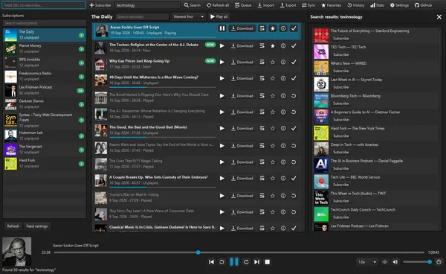The width and height of the screenshot is (446, 274).
Task: Select the Huberman Lab subscription
Action: [45, 136]
